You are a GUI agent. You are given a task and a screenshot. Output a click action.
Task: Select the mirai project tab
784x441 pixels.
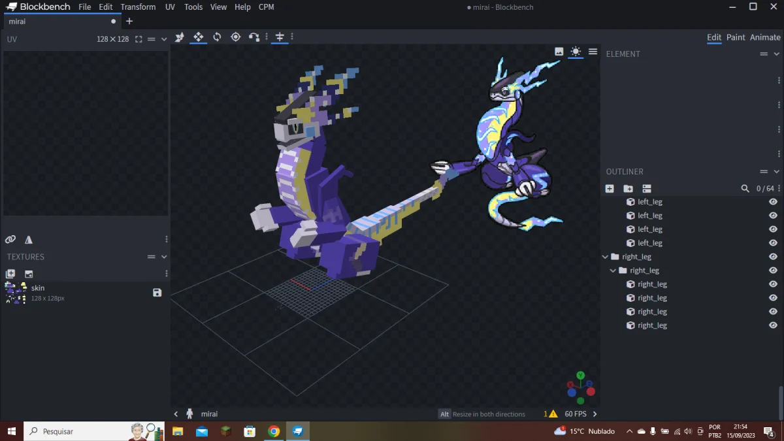pyautogui.click(x=61, y=22)
